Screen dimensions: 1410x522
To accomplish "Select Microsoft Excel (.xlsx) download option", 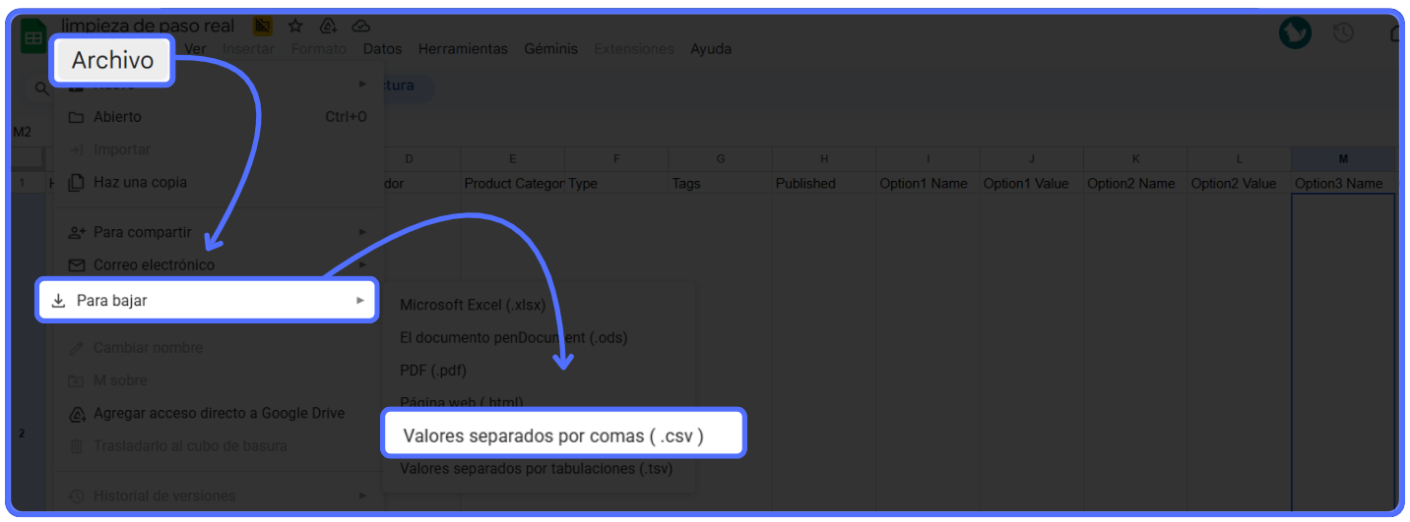I will (x=473, y=305).
